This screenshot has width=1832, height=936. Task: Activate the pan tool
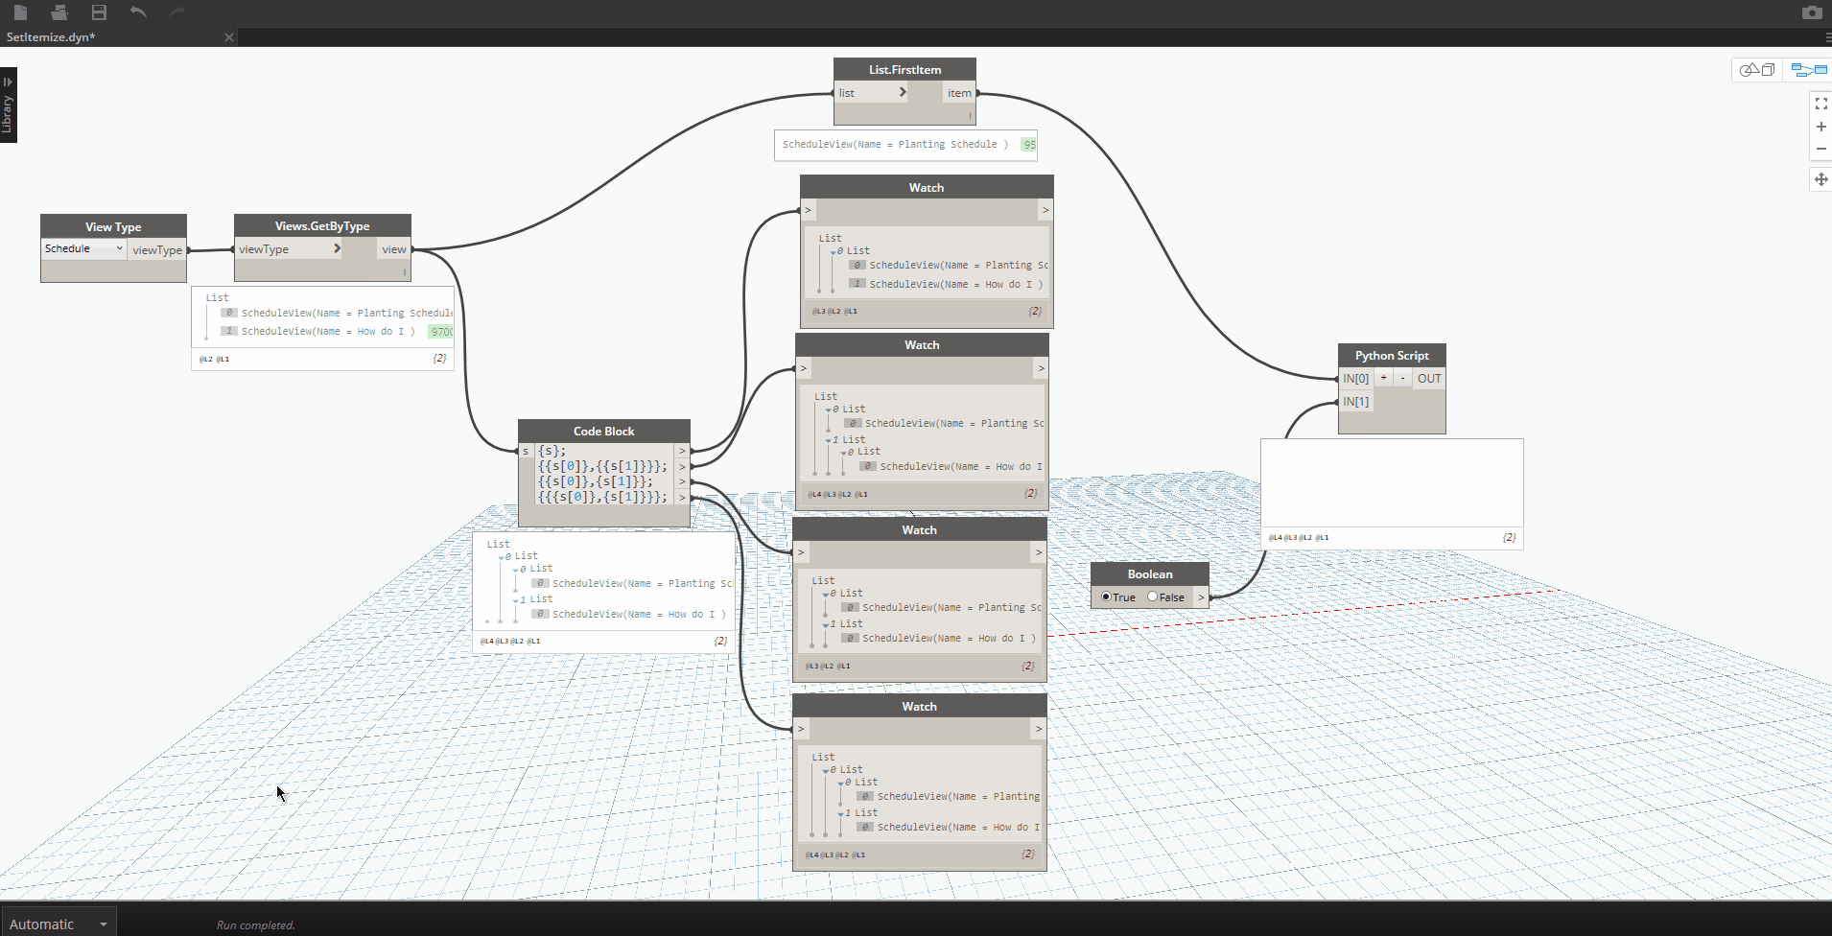pyautogui.click(x=1820, y=179)
